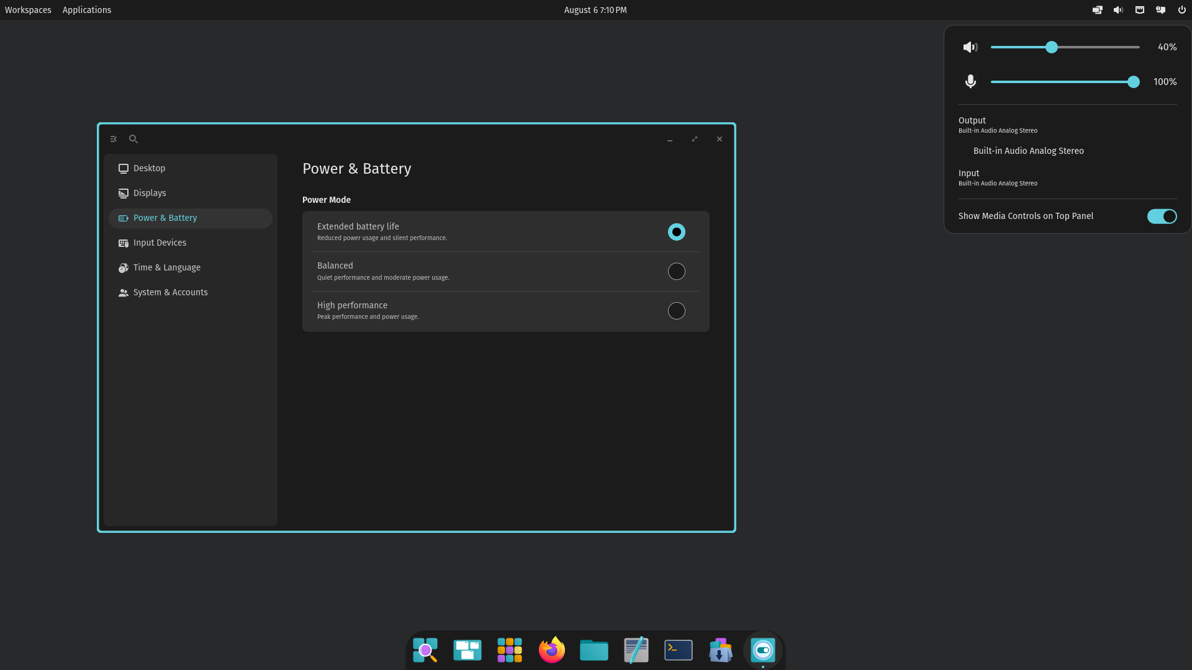
Task: Open Time & Language settings
Action: click(x=166, y=267)
